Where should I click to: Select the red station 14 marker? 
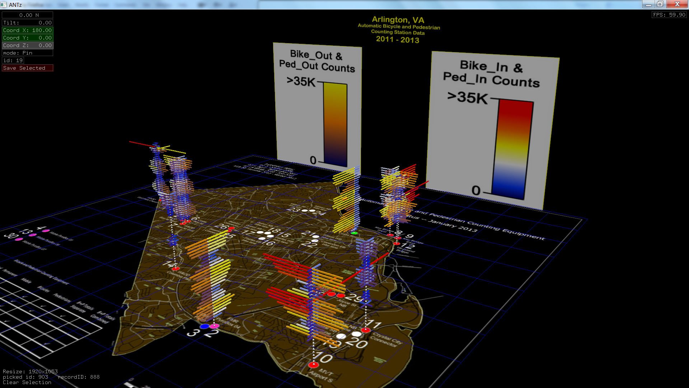click(175, 268)
